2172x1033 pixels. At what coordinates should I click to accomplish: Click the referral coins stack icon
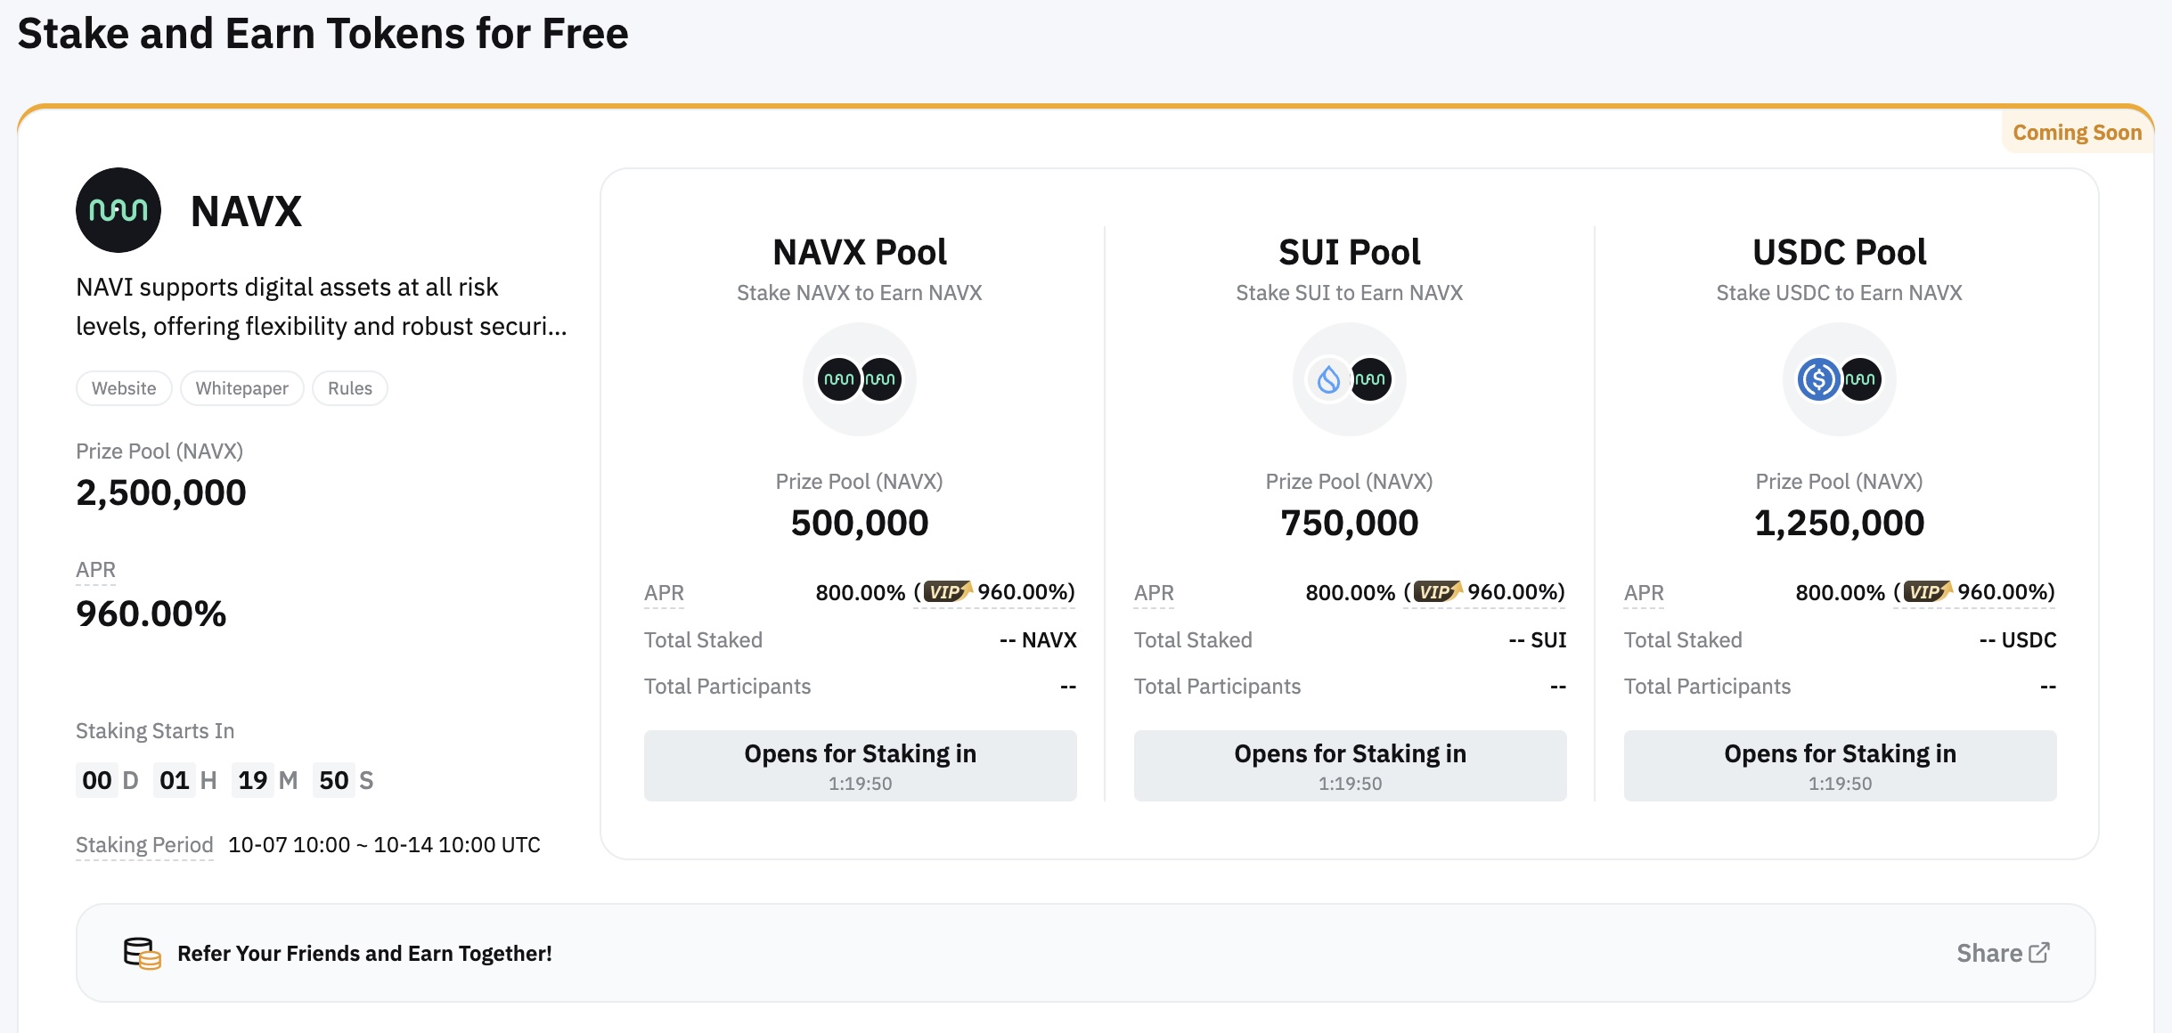click(x=143, y=953)
